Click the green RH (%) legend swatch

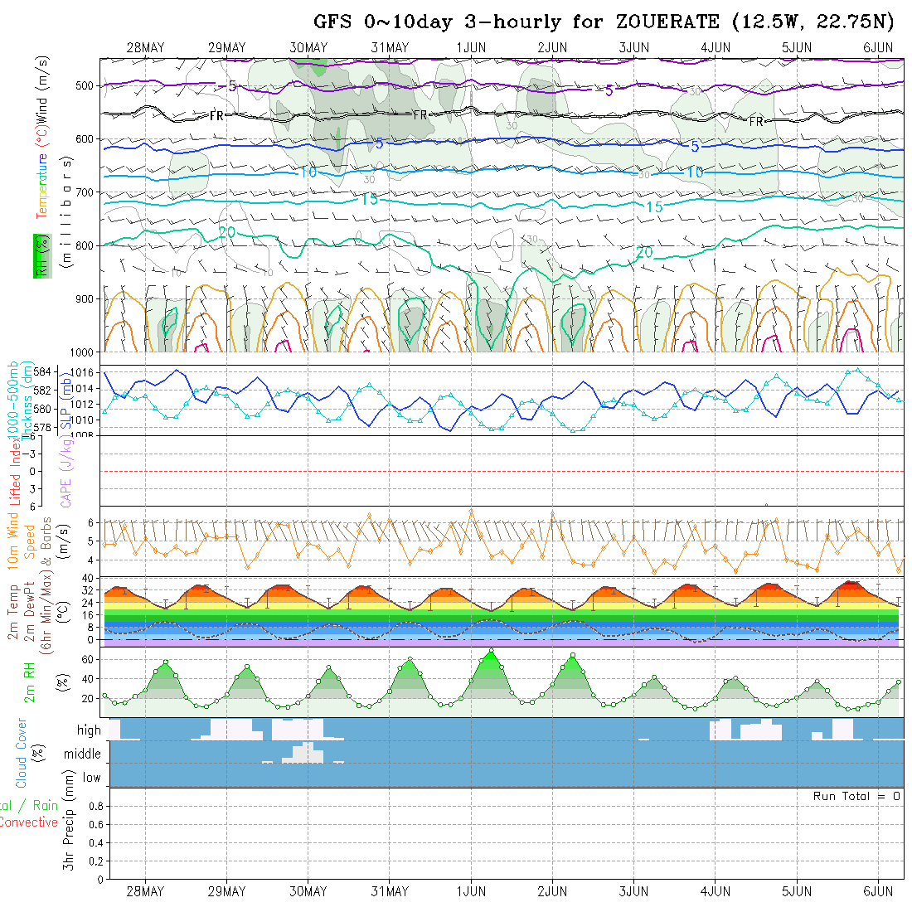(42, 256)
